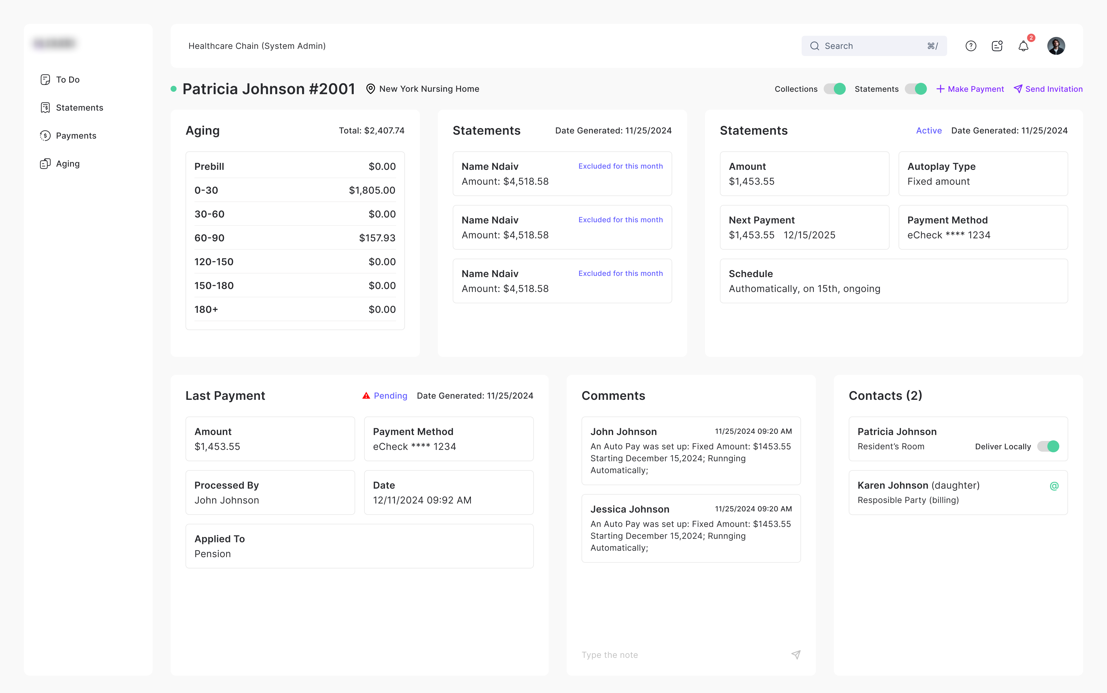Click the Make Payment link
The image size is (1107, 693).
(970, 89)
